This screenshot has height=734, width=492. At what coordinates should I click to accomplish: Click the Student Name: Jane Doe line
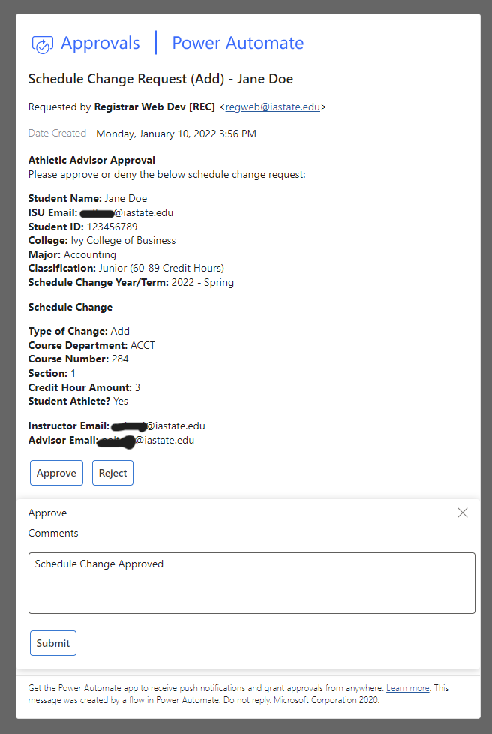tap(88, 198)
